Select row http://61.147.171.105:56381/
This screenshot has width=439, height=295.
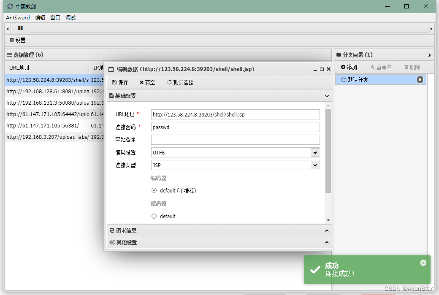point(54,126)
